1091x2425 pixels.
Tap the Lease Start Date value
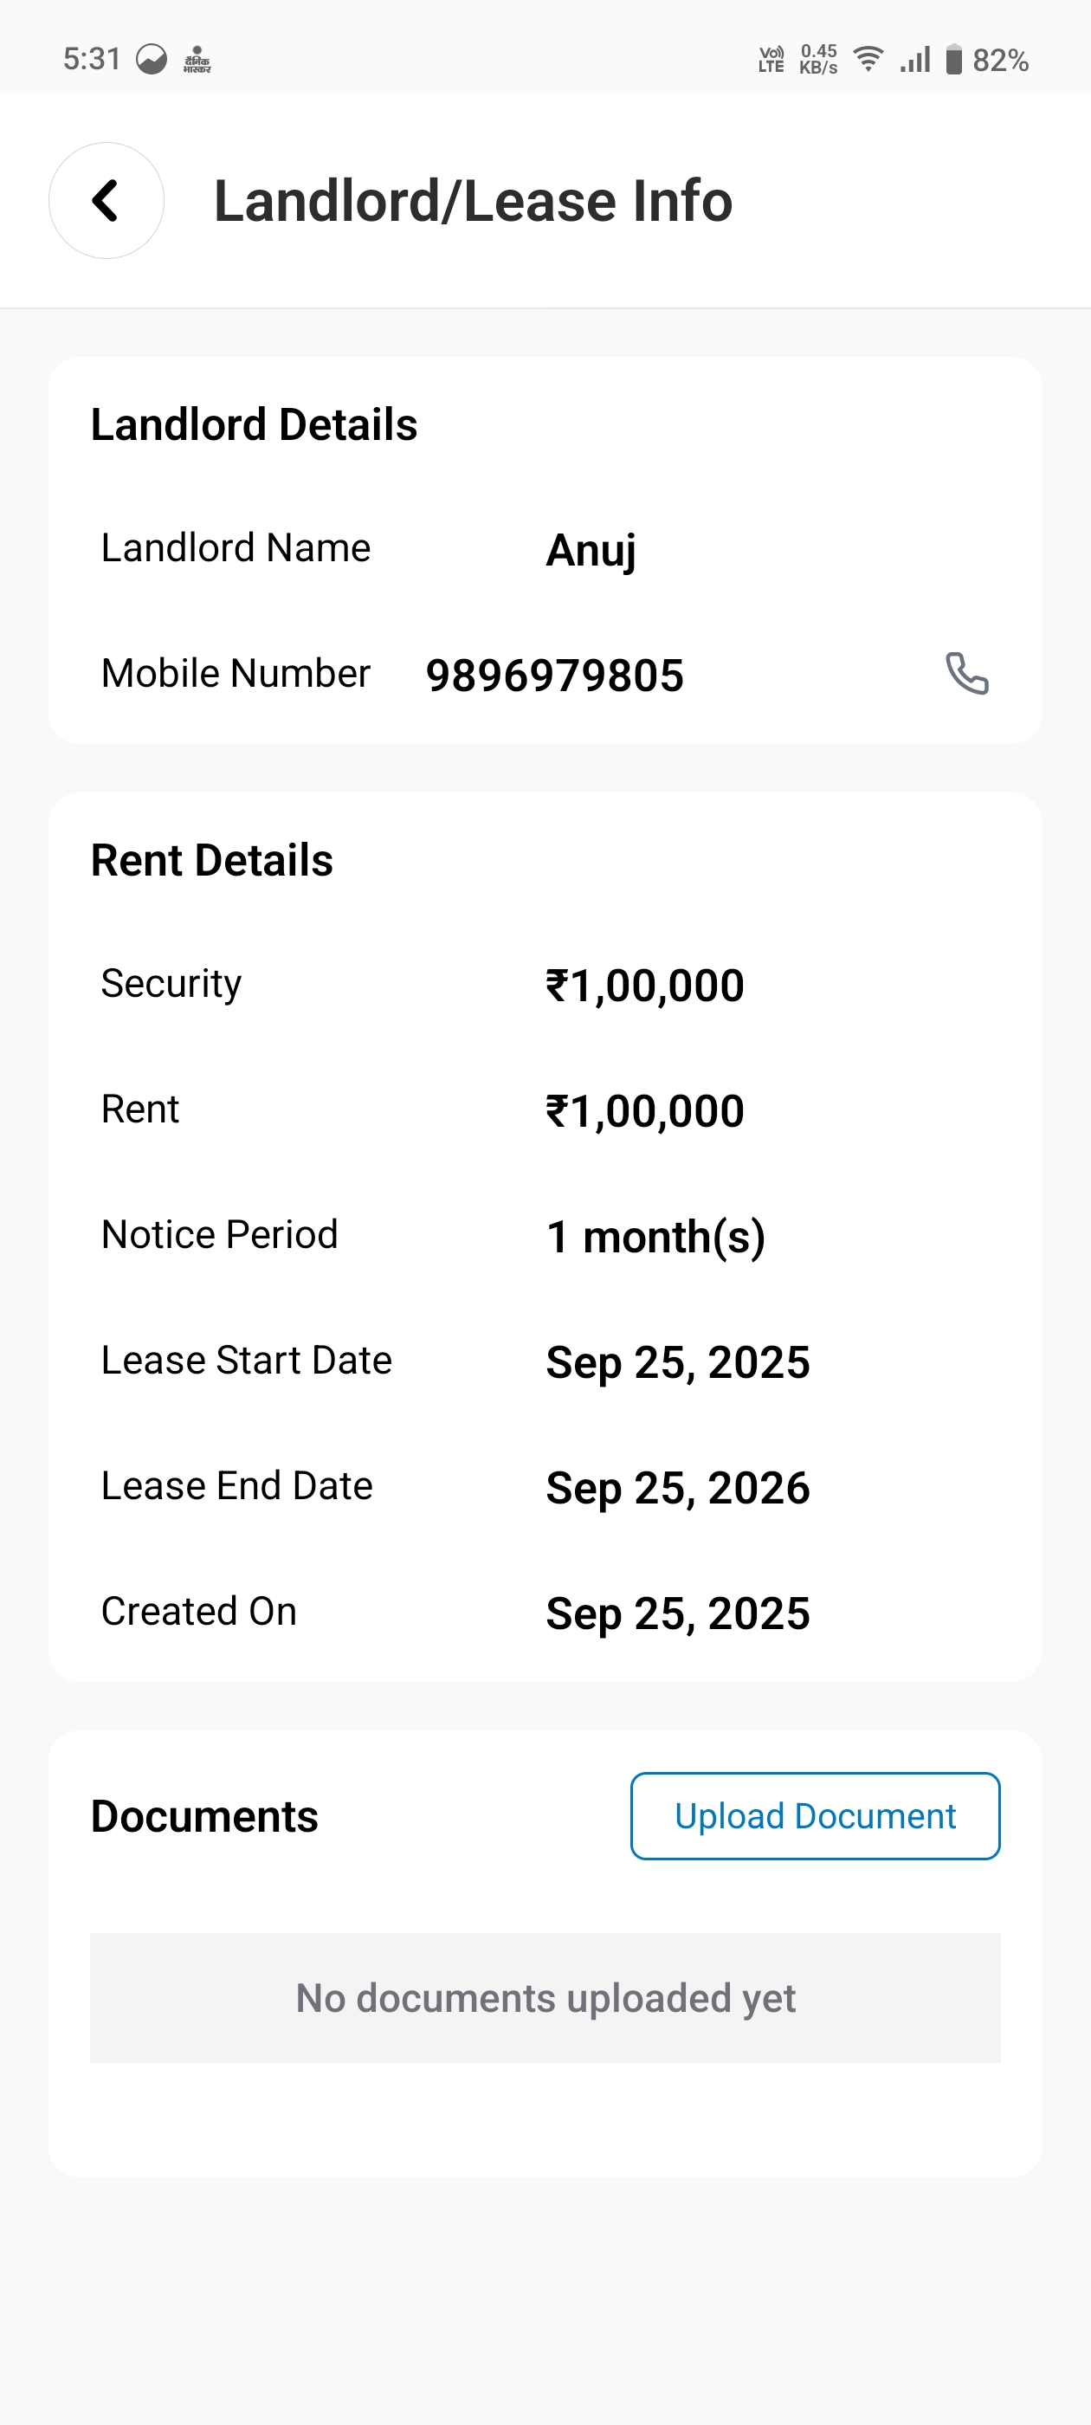point(678,1362)
